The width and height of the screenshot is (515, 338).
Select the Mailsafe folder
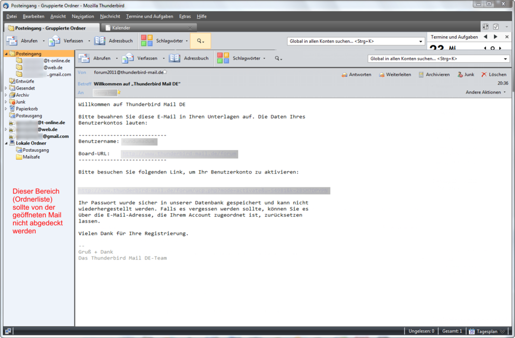click(31, 157)
